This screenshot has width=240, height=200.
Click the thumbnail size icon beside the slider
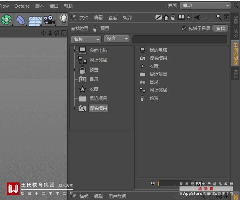coord(153,183)
